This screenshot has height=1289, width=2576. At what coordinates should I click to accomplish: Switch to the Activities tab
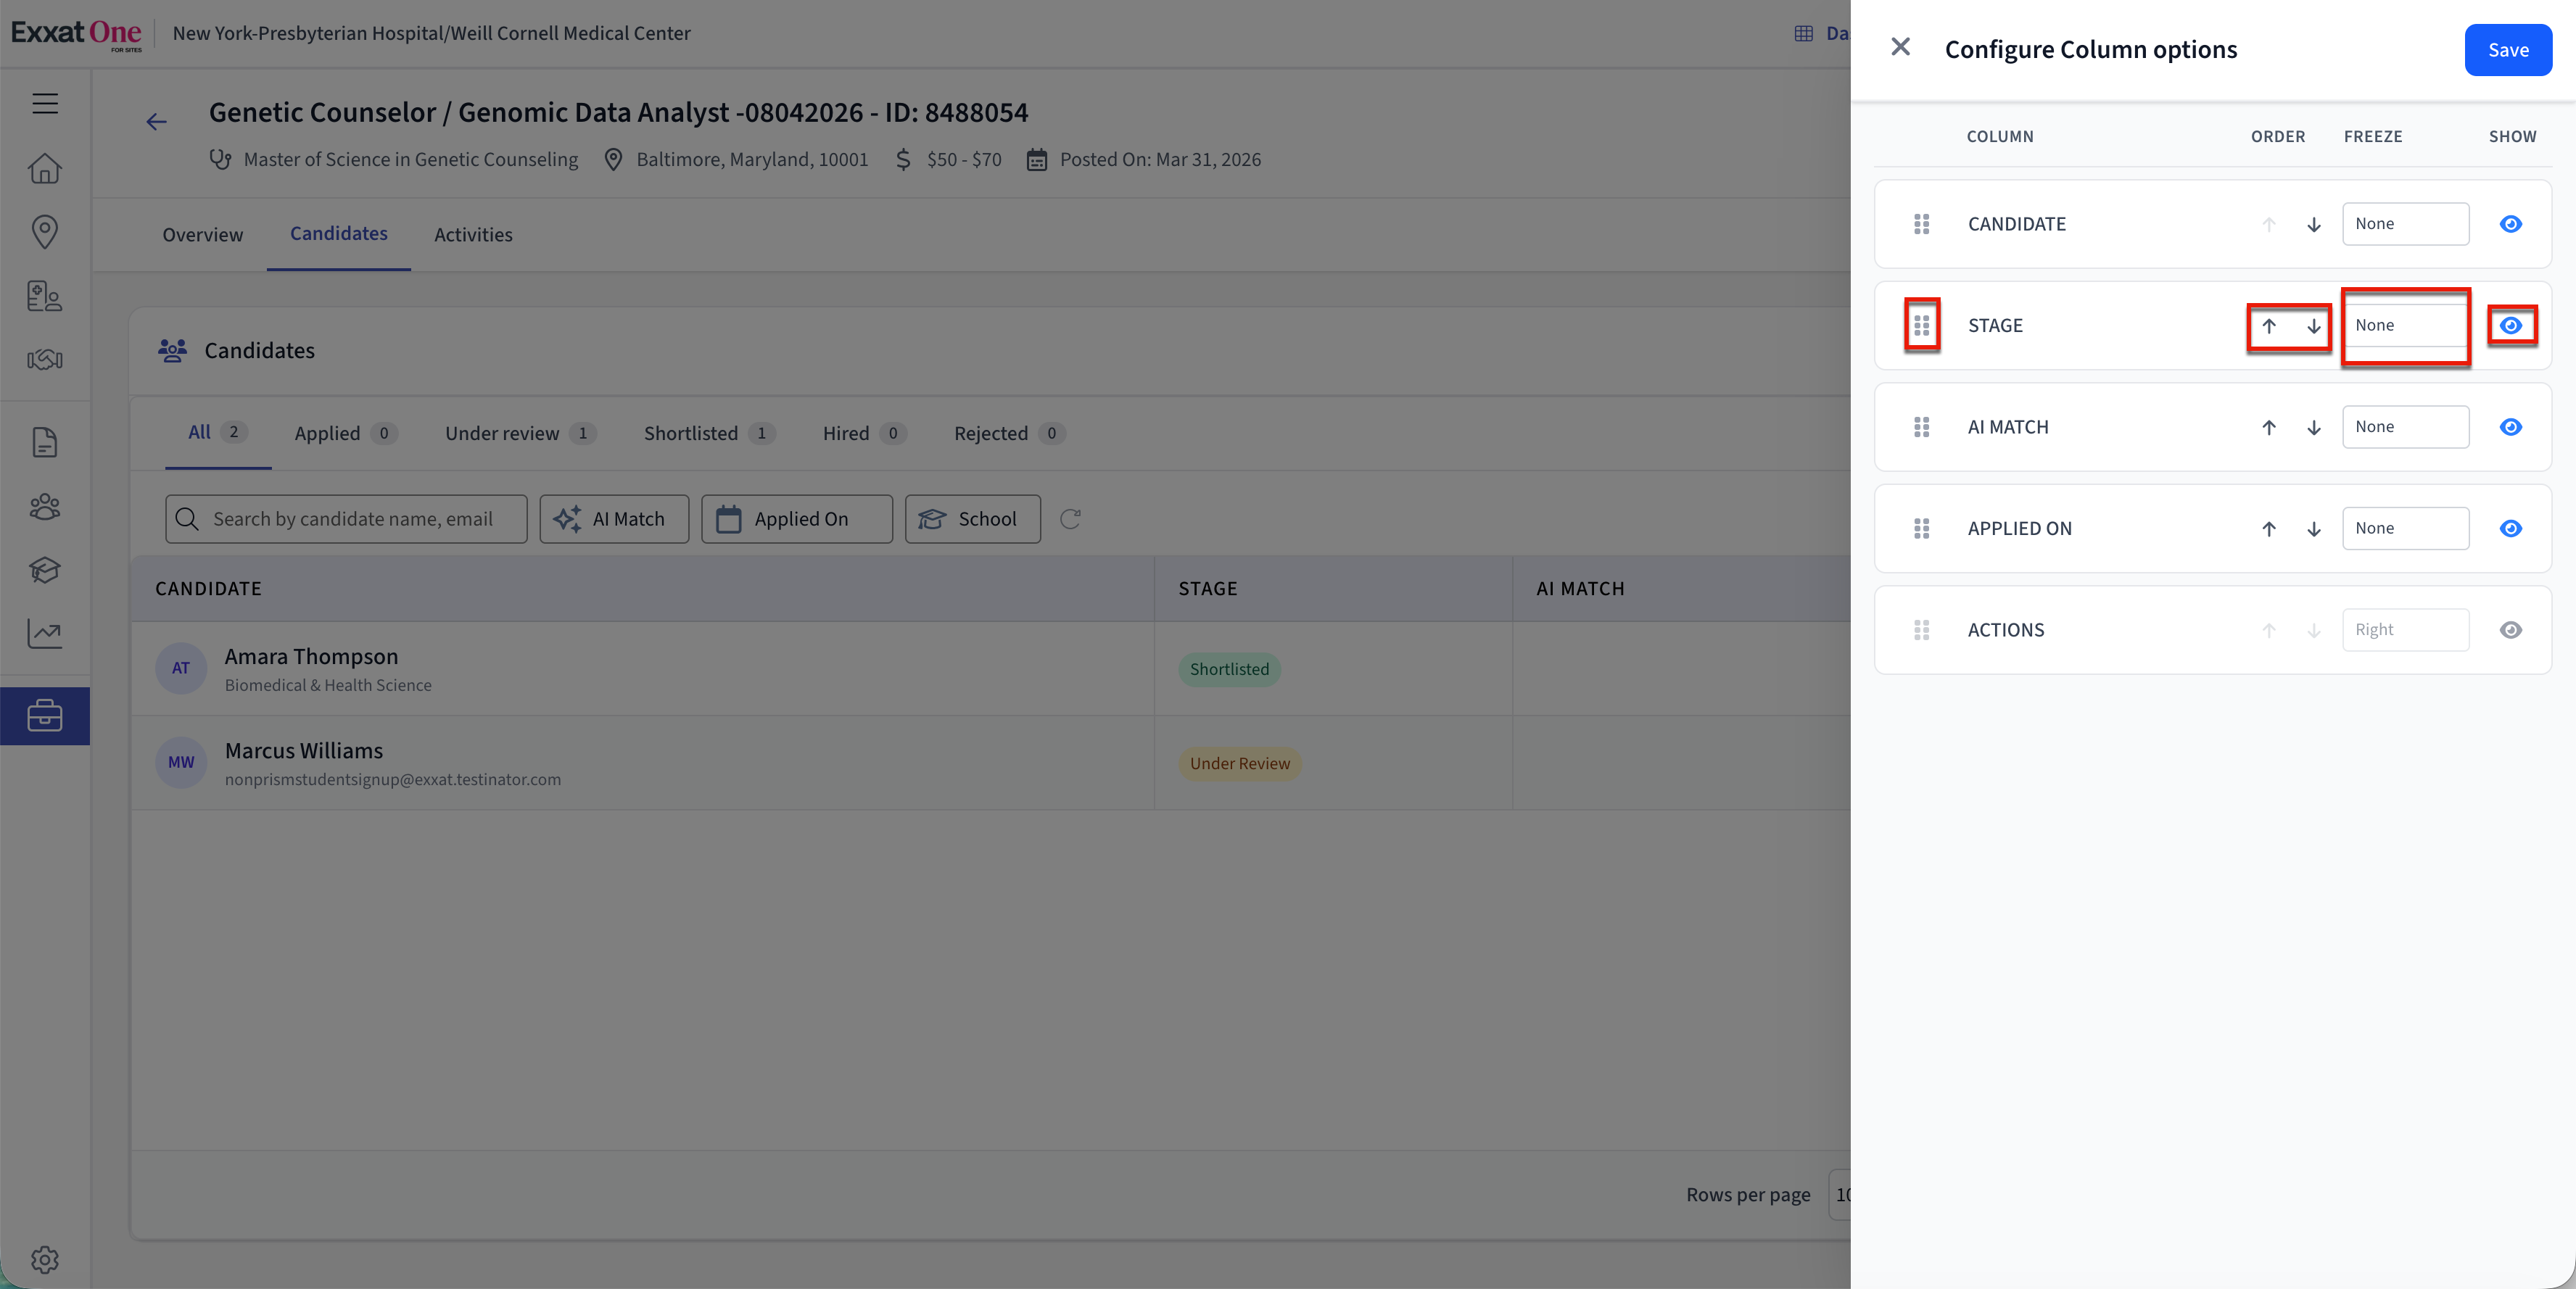click(473, 234)
